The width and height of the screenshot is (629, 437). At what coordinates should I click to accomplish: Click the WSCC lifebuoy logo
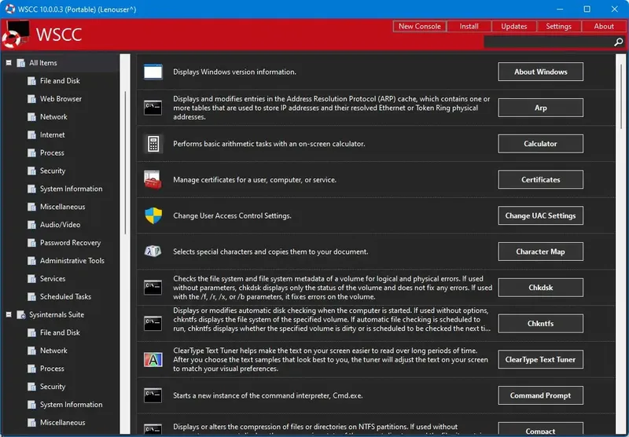point(16,34)
